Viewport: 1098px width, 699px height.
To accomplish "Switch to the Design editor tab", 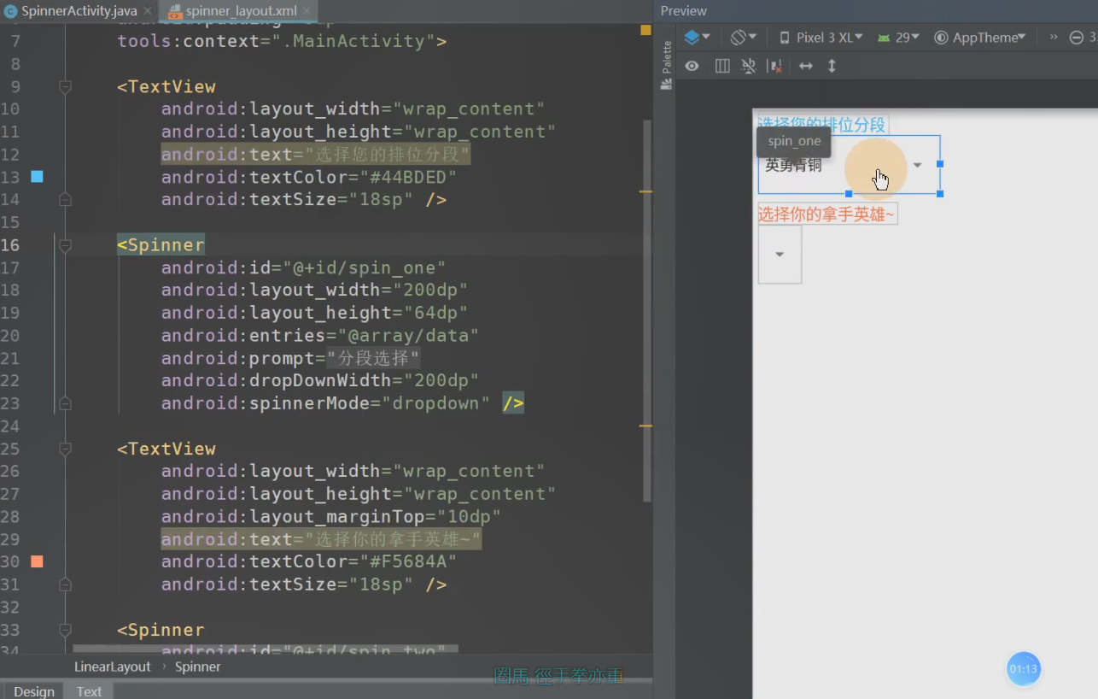I will [x=34, y=691].
